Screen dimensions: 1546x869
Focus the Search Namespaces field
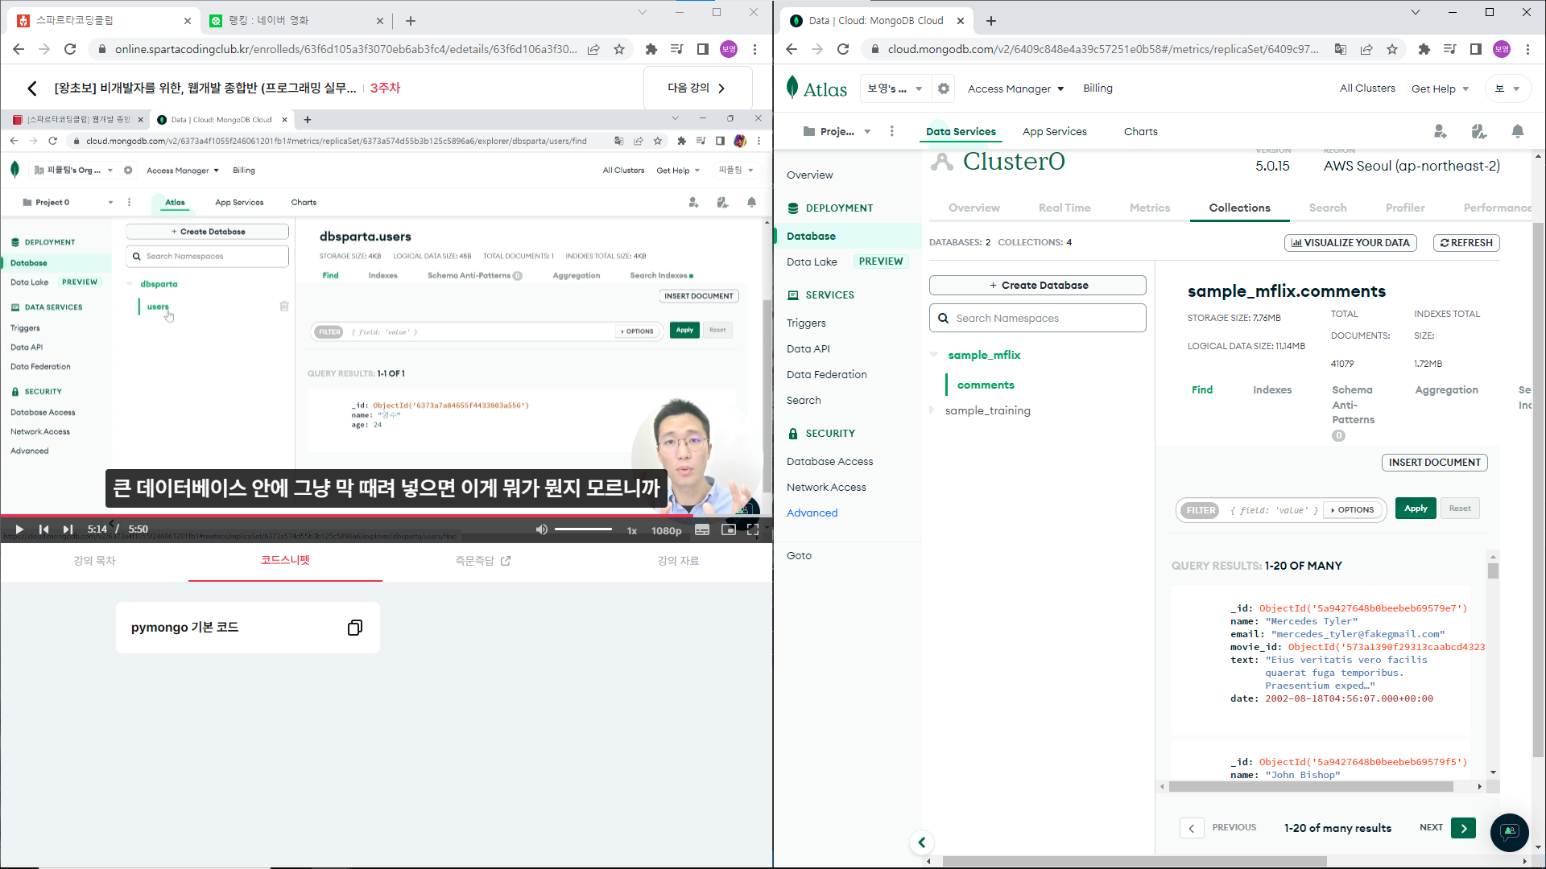pos(1038,318)
